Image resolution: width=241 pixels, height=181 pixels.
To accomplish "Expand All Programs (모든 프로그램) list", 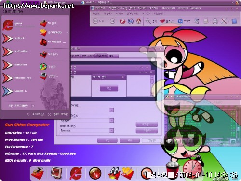I will 21,106.
